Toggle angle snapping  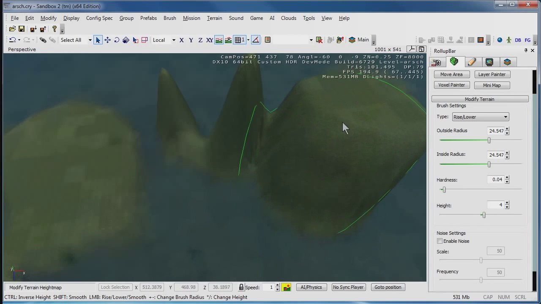(256, 40)
